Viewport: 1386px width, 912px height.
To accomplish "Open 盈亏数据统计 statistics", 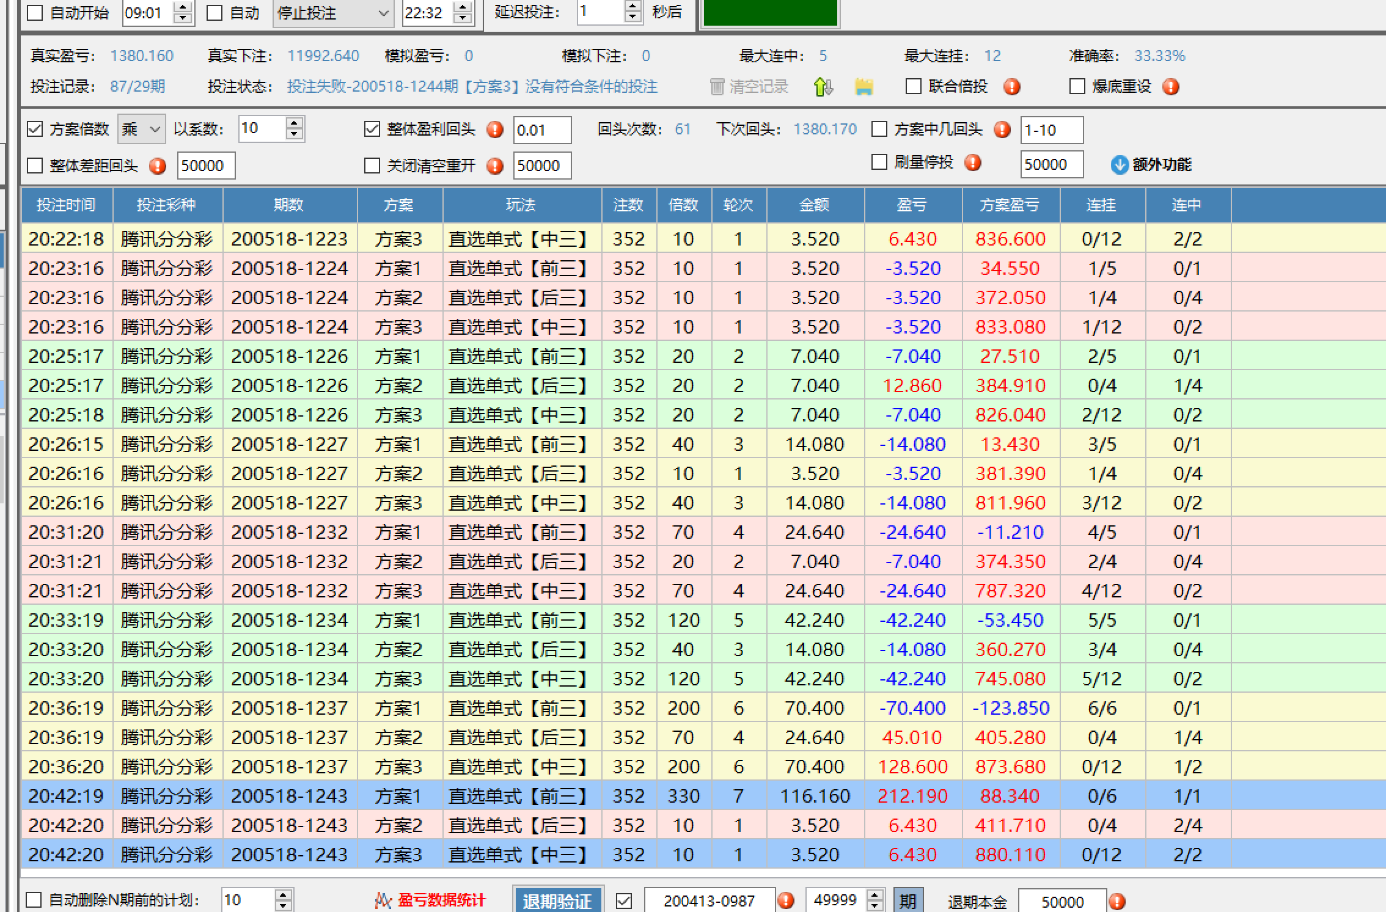I will click(x=431, y=900).
